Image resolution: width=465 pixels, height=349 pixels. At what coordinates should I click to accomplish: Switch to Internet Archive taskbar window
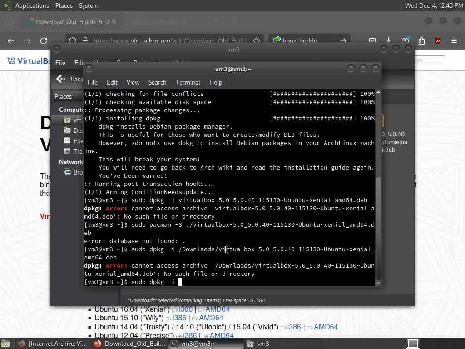[x=53, y=344]
